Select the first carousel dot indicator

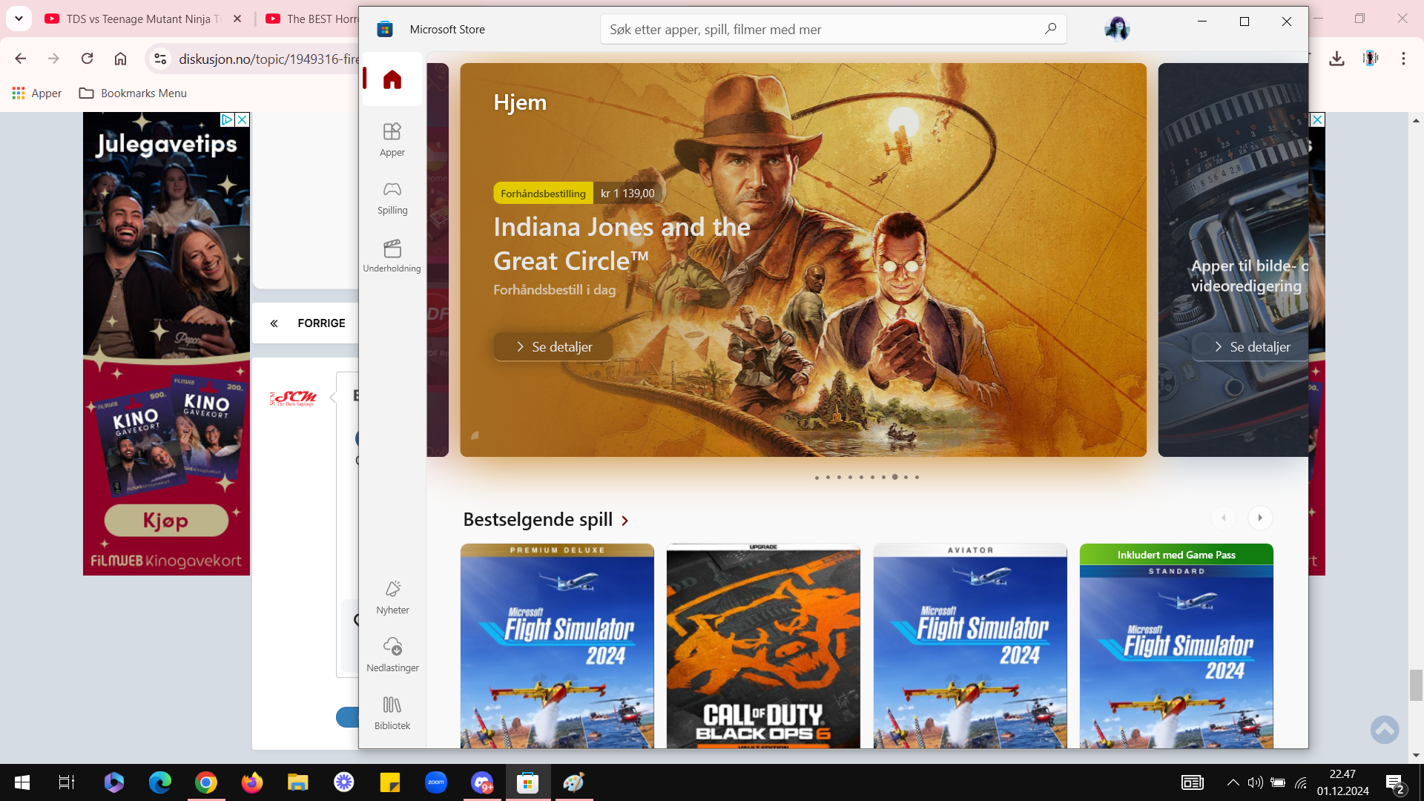[817, 477]
